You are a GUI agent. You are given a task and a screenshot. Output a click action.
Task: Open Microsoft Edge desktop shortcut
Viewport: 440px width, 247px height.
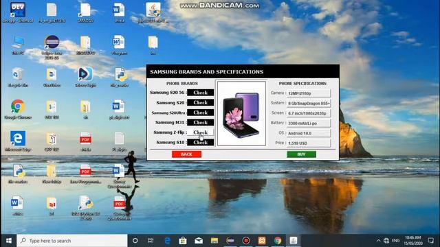(18, 141)
